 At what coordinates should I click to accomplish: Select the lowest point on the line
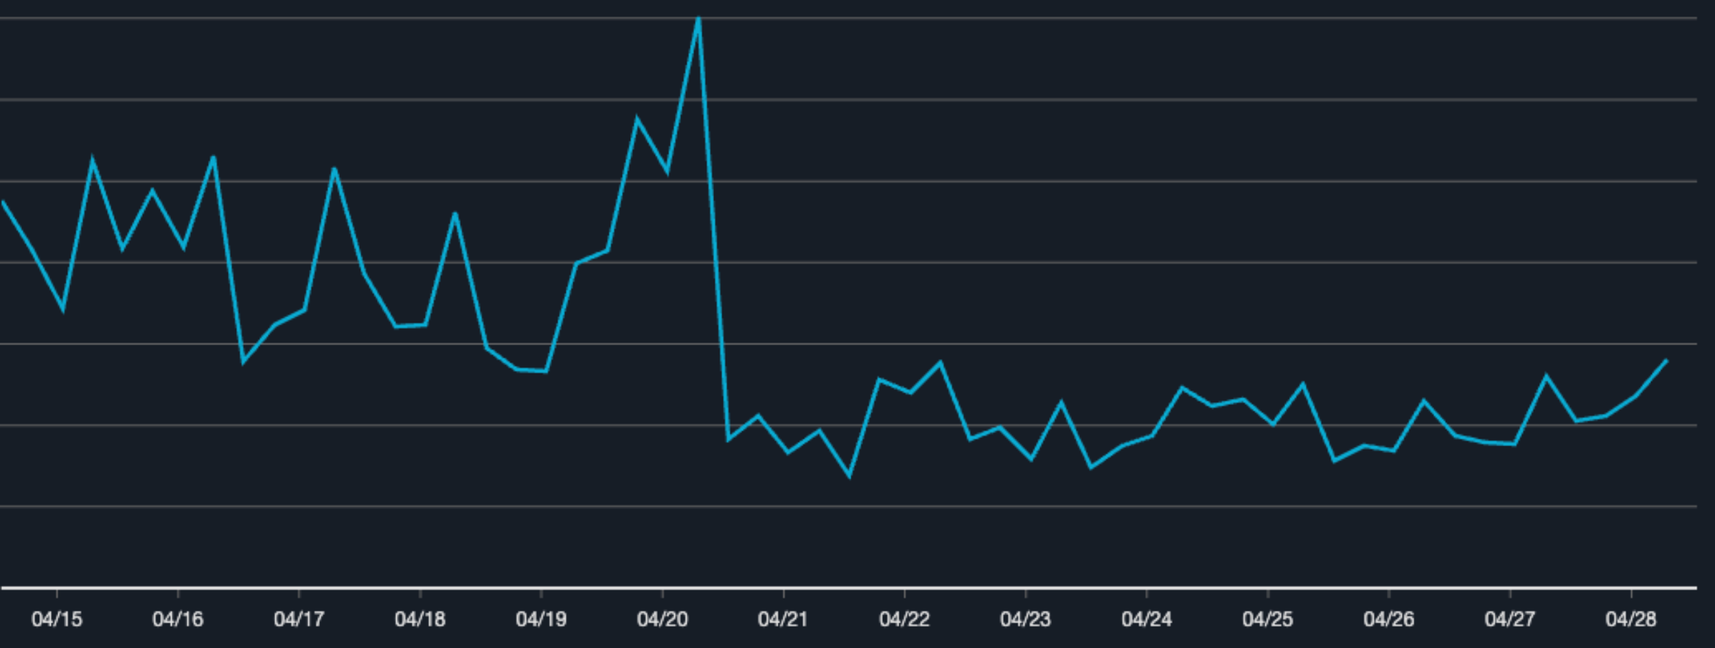pos(850,476)
